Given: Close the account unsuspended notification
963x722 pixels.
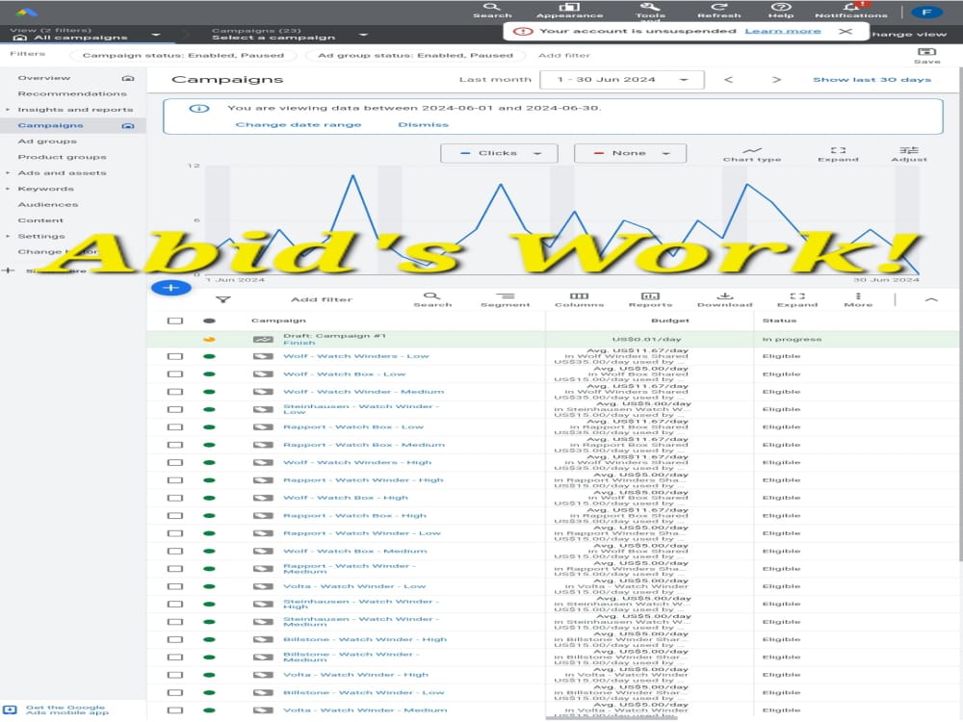Looking at the screenshot, I should coord(846,32).
